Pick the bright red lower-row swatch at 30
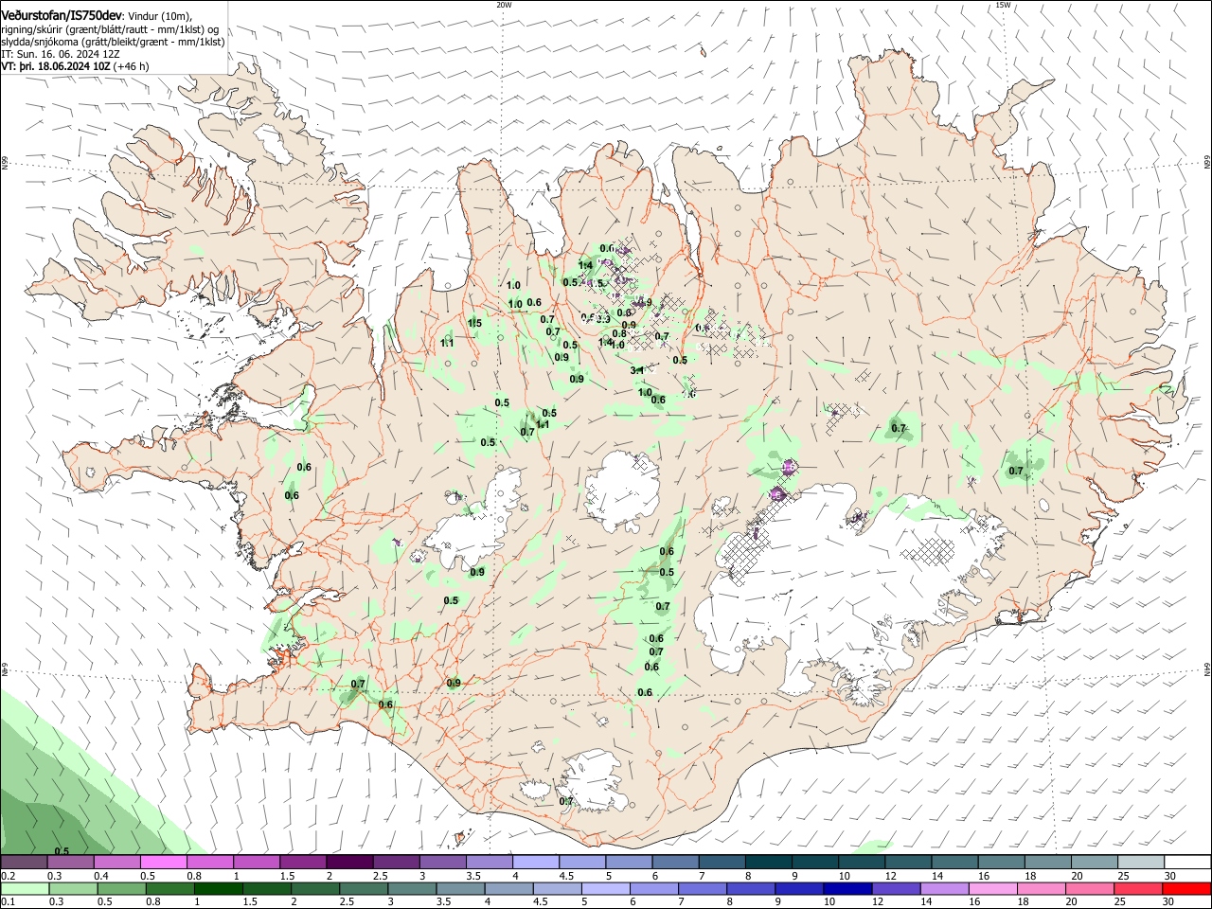The image size is (1212, 909). [x=1187, y=889]
